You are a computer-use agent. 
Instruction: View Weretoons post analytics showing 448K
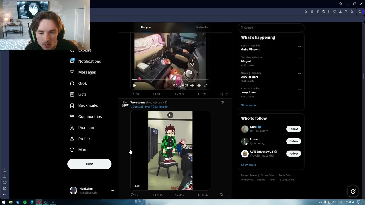202,195
